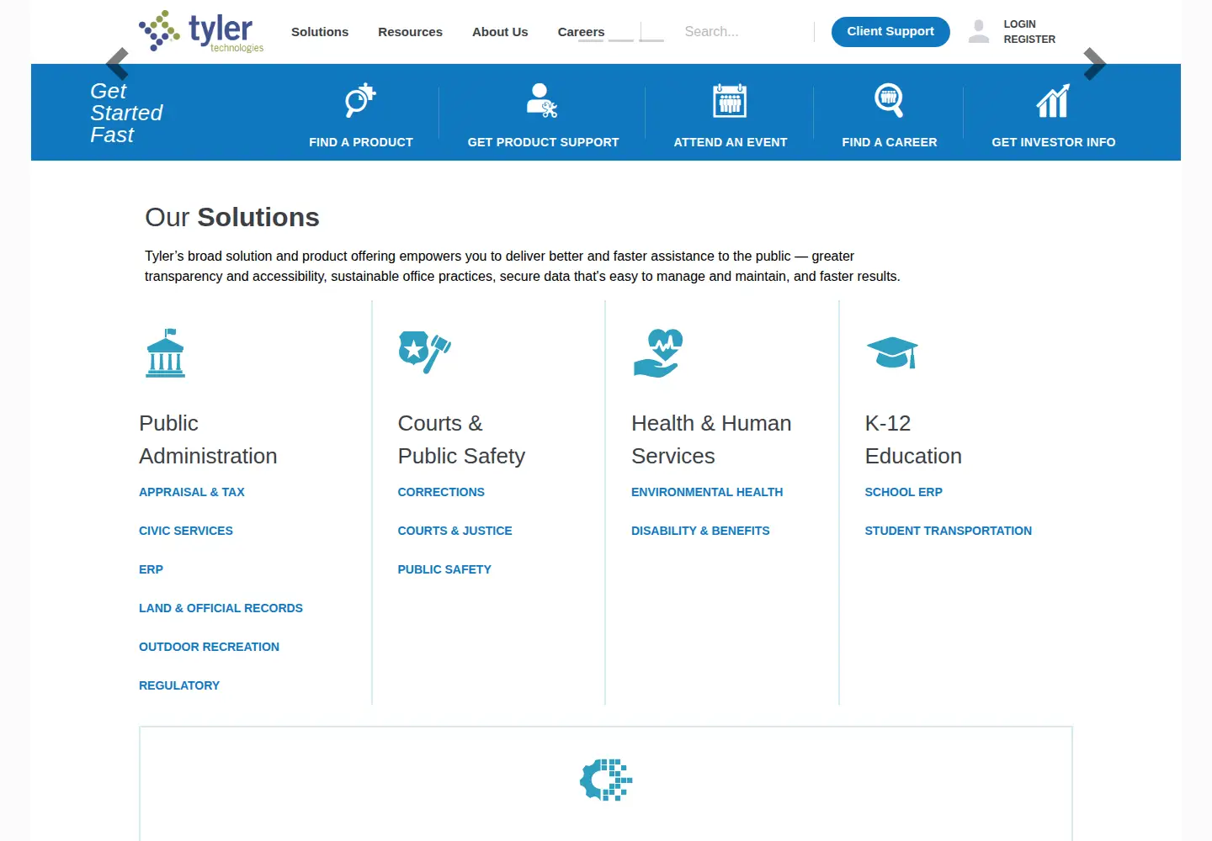Open the Courts & Public Safety heading
1212x841 pixels.
click(461, 439)
